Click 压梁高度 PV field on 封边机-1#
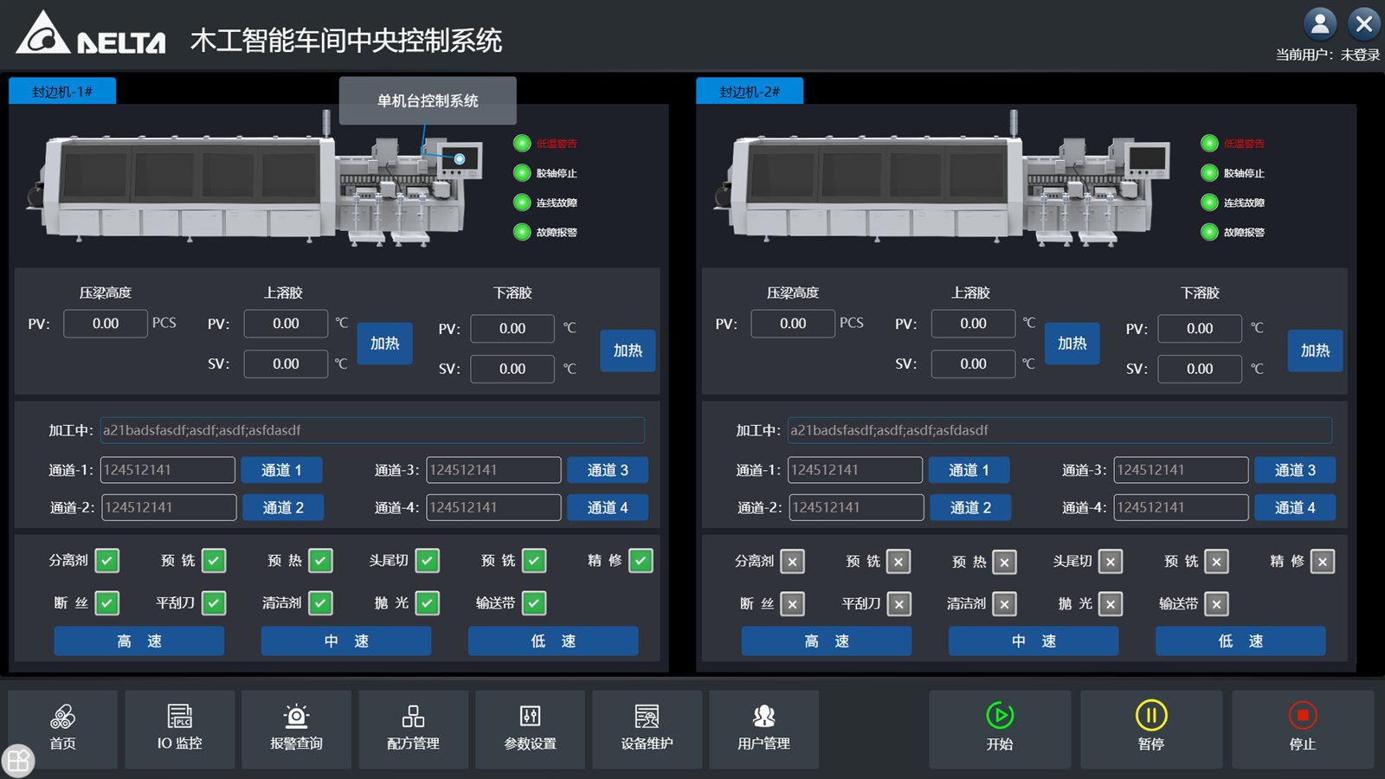 [x=106, y=324]
